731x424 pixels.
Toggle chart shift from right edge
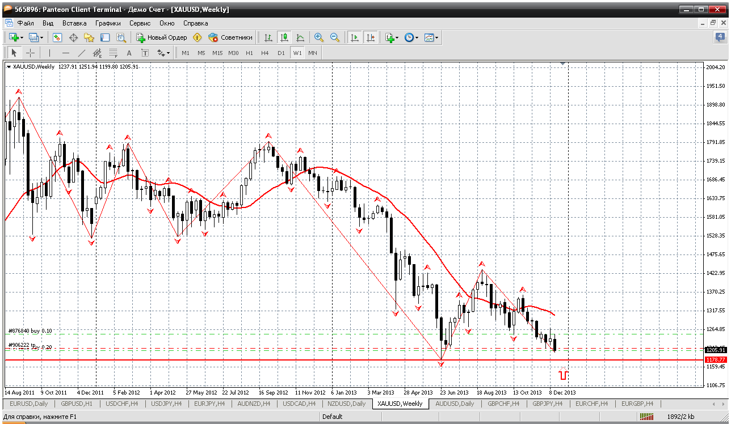point(371,37)
